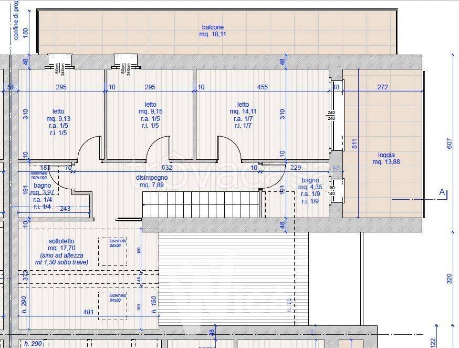Viewport: 459px width, 348px height.
Task: Select the bagno mq. 4,36 label
Action: click(309, 190)
